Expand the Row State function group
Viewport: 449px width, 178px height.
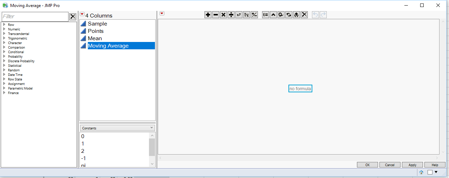coord(4,79)
